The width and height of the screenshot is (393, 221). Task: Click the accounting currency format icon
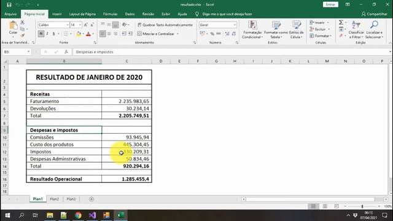click(x=203, y=34)
